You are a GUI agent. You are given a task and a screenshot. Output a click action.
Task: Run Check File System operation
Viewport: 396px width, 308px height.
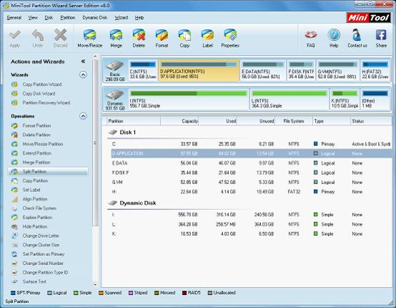coord(39,208)
